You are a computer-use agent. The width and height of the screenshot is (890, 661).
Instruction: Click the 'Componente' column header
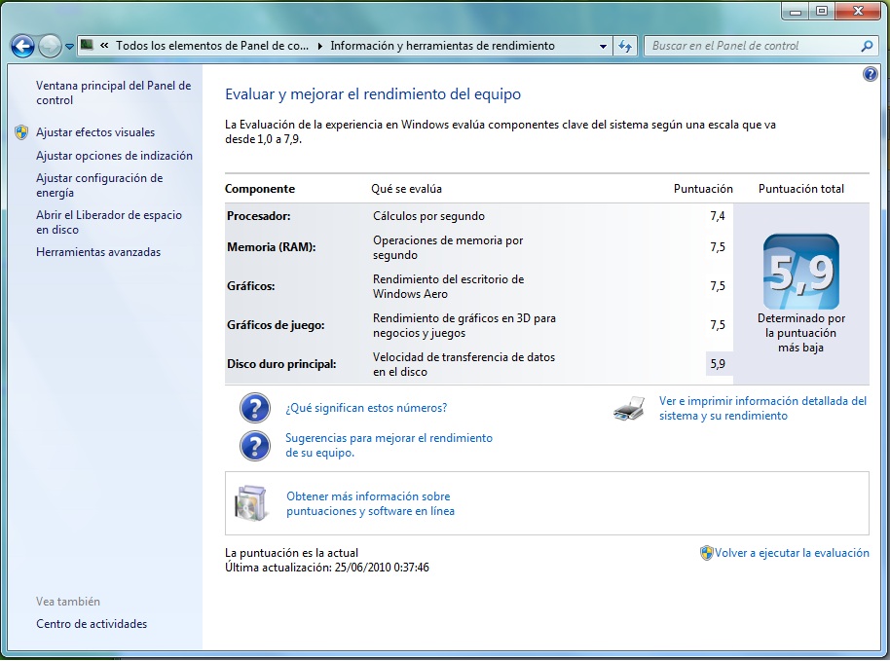point(260,189)
